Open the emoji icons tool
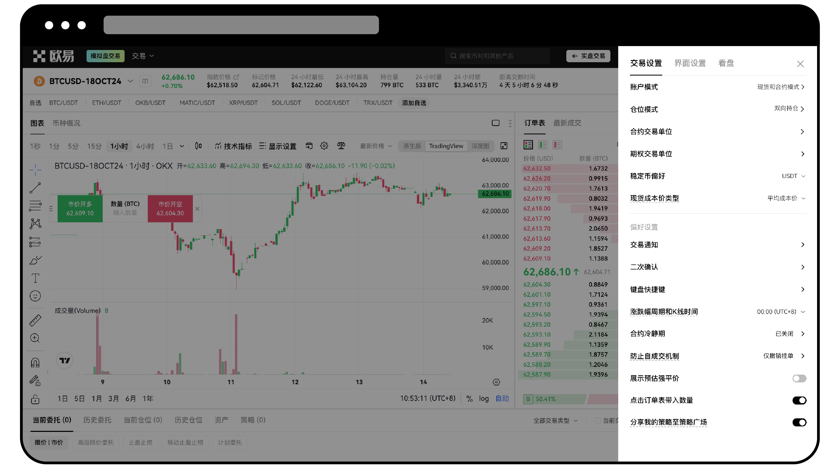Viewport: 840px width, 473px height. [x=35, y=296]
